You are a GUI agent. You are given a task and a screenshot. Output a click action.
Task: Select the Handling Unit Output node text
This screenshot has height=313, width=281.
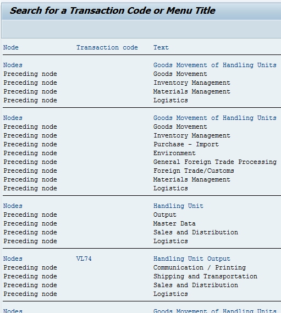pyautogui.click(x=191, y=259)
